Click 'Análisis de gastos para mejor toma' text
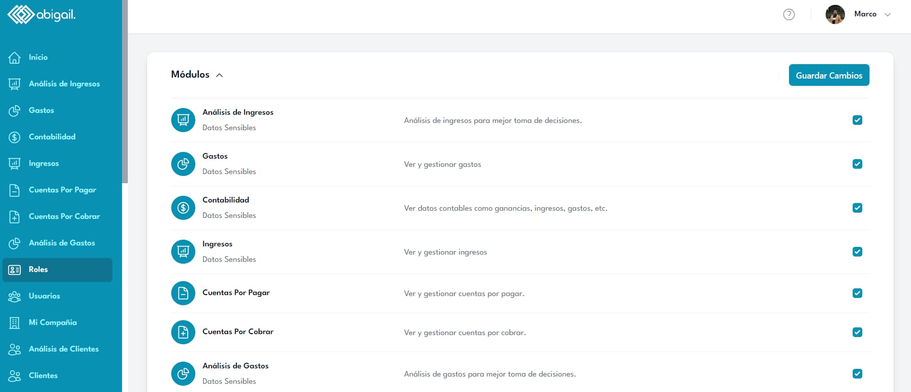 (x=490, y=374)
